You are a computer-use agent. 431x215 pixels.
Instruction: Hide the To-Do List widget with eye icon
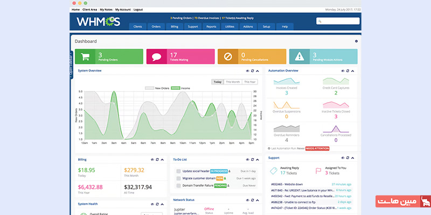247,159
